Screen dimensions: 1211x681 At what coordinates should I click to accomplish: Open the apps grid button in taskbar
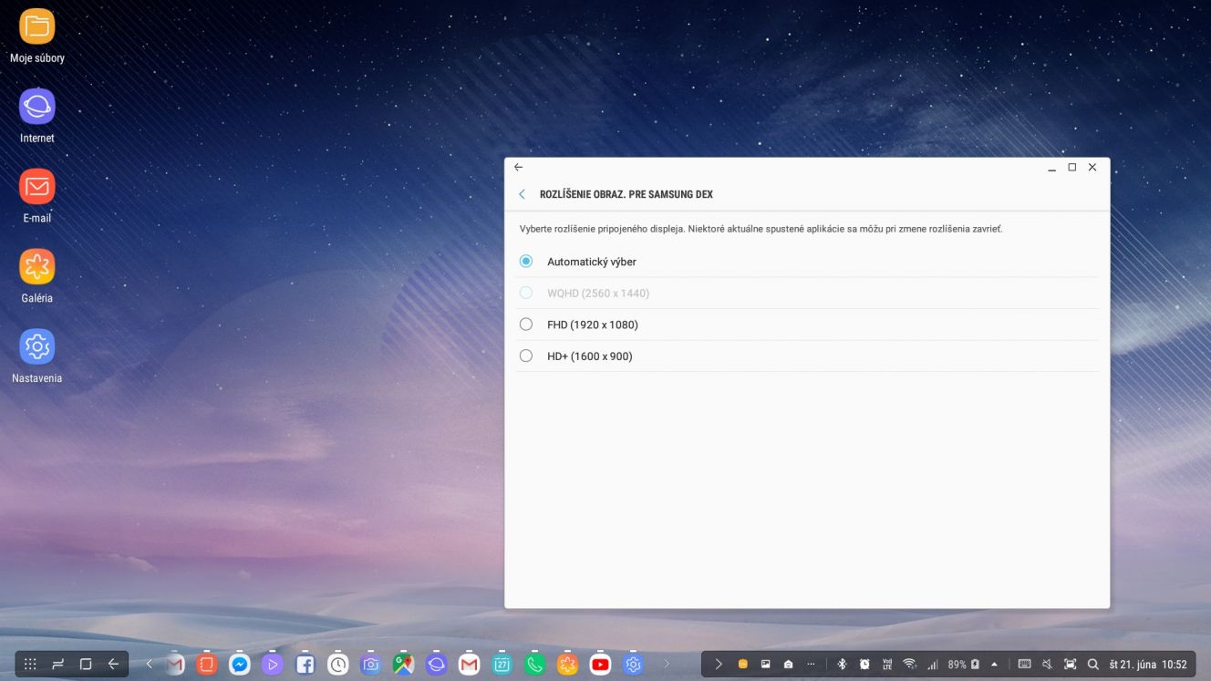coord(30,665)
